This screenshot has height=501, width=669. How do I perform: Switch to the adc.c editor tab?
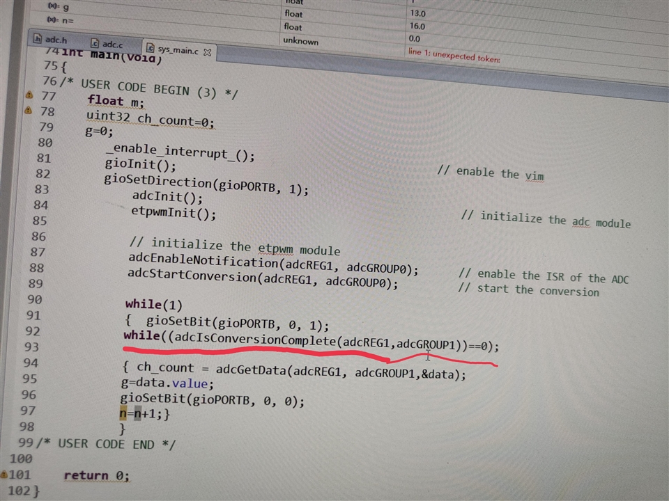[107, 43]
